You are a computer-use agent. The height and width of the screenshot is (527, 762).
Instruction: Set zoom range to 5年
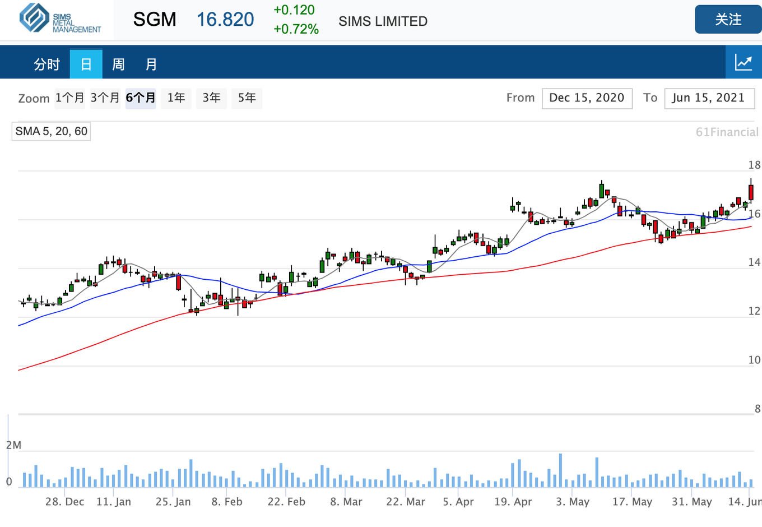point(247,98)
